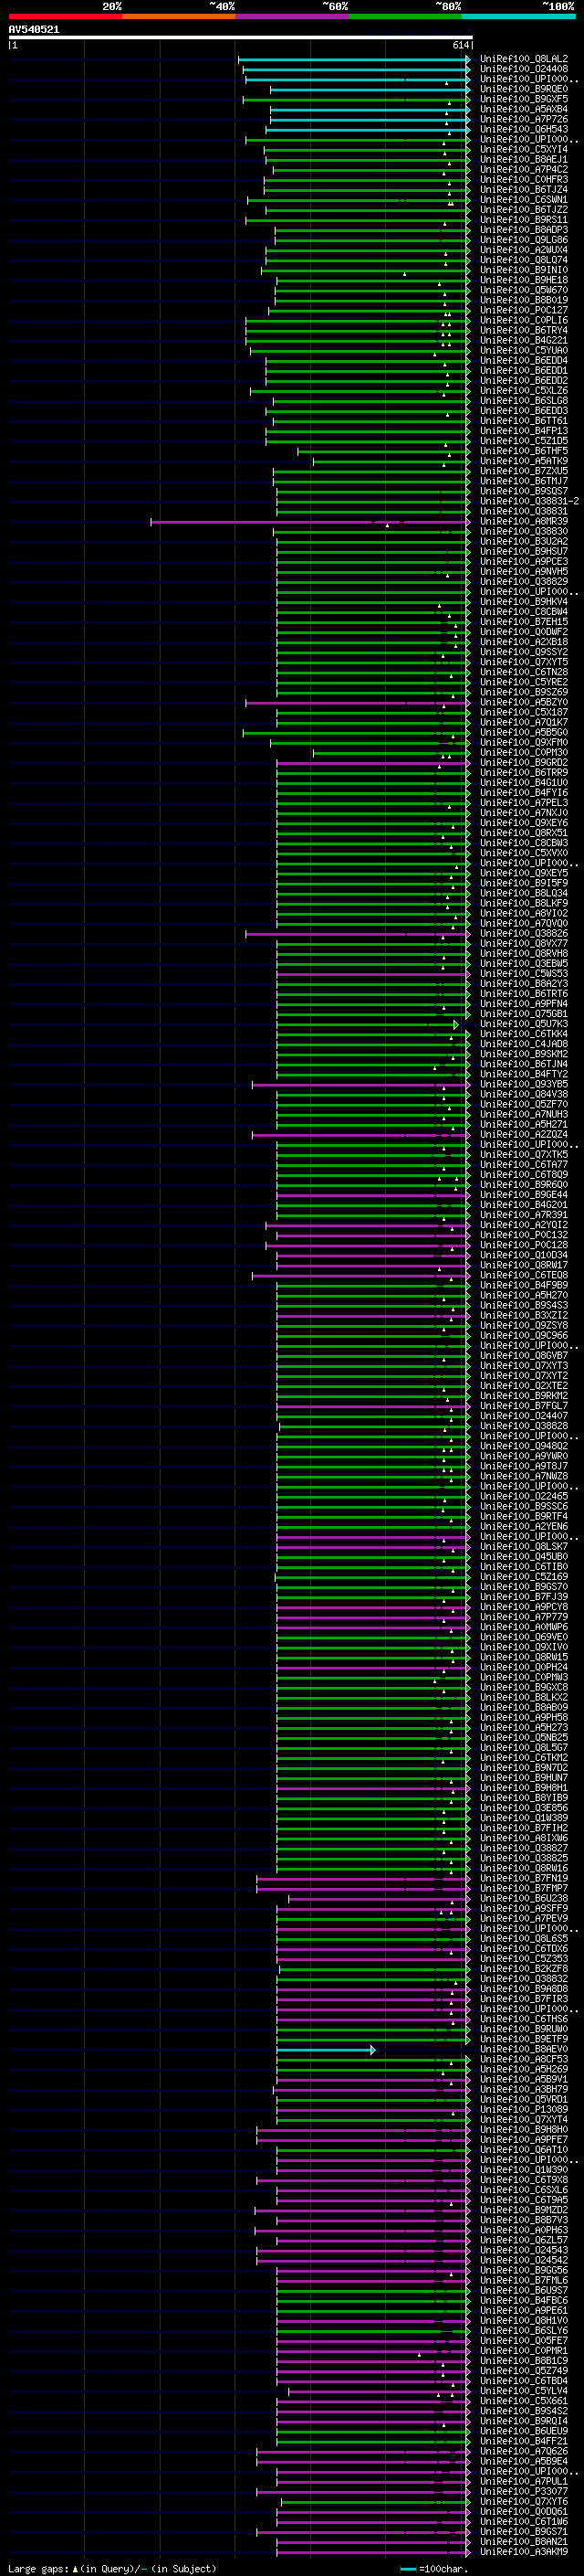
Task: Open the last hit UniRef100_A3AKM9
Action: coord(523,2551)
